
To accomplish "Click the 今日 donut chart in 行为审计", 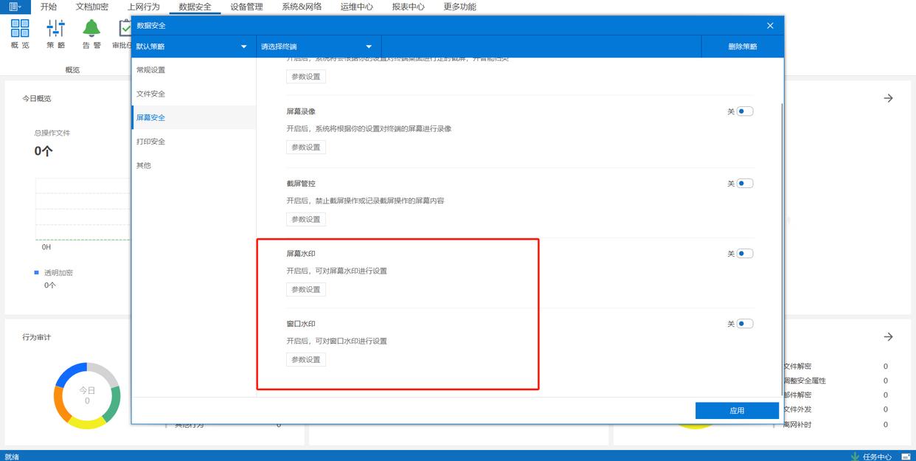I will 87,395.
